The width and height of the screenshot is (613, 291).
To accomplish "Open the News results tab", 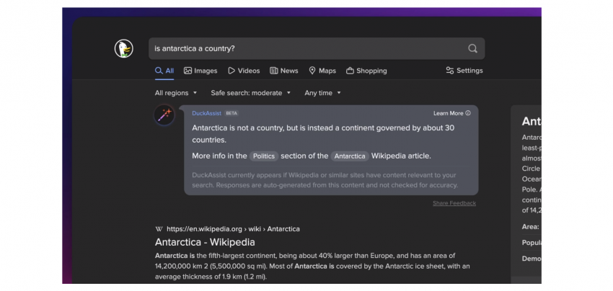I will pos(284,71).
